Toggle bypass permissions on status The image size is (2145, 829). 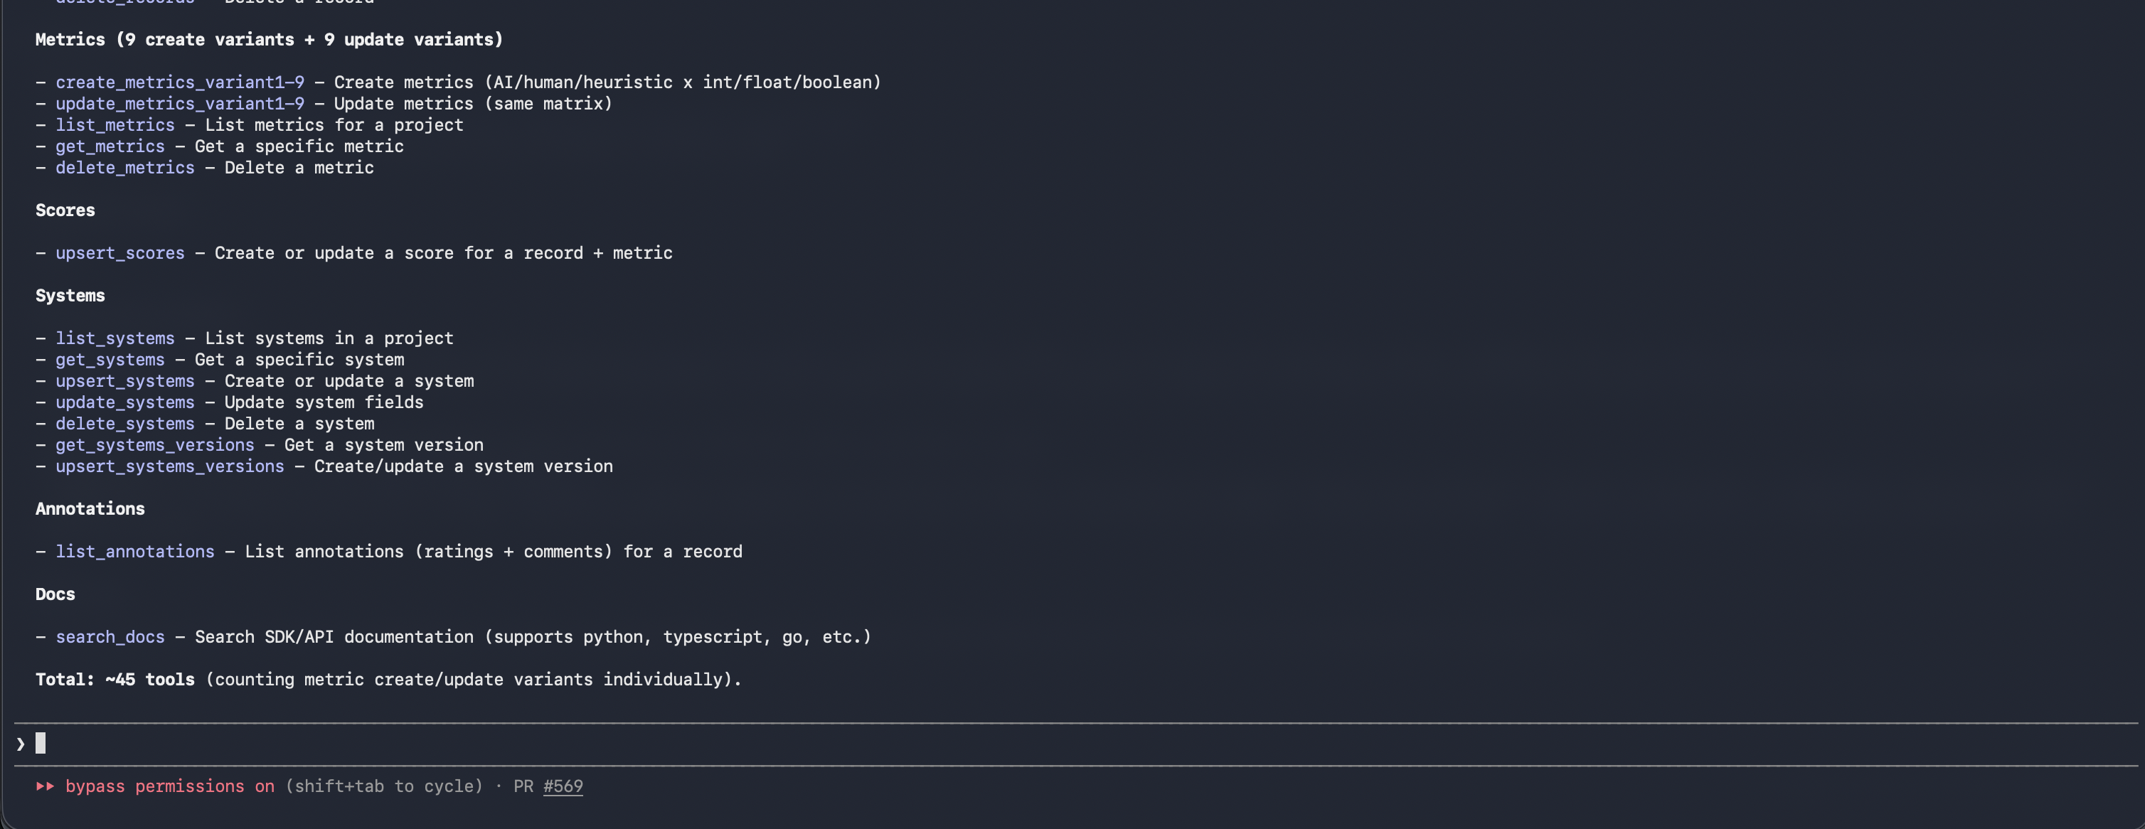pos(170,786)
